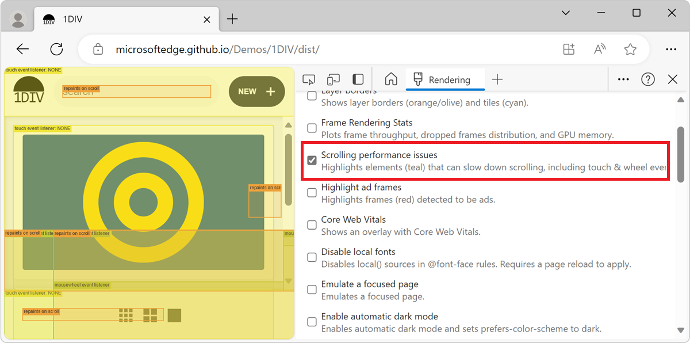The image size is (690, 343).
Task: Click the search field on the 1DIV page
Action: (136, 92)
